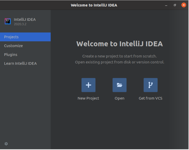Click the IntelliJ IDEA product name in sidebar

25,20
